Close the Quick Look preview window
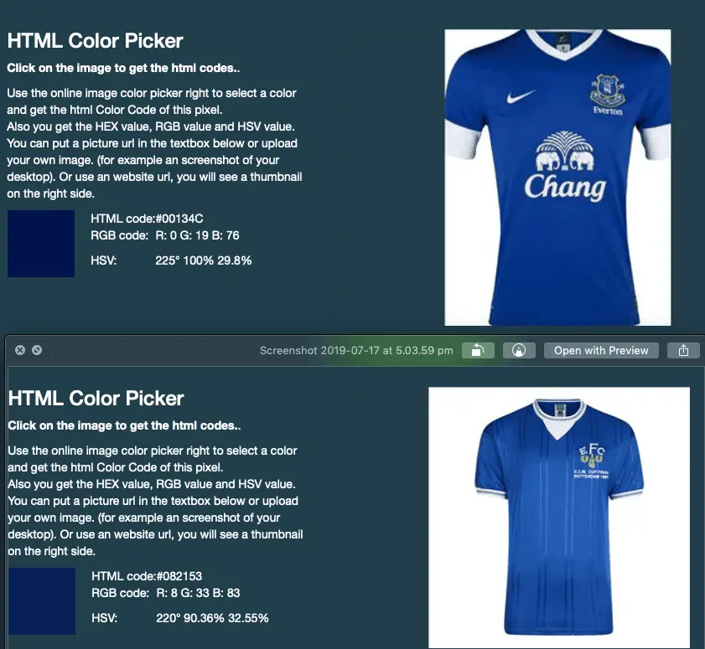 tap(20, 350)
